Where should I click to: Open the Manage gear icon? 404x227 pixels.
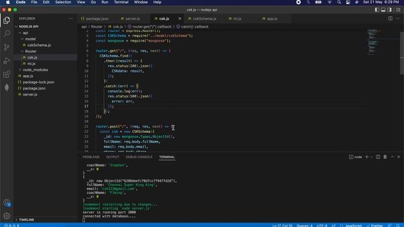7,216
